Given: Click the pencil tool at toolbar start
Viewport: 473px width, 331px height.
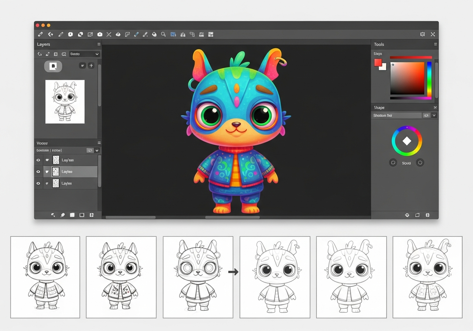Looking at the screenshot, I should [40, 34].
